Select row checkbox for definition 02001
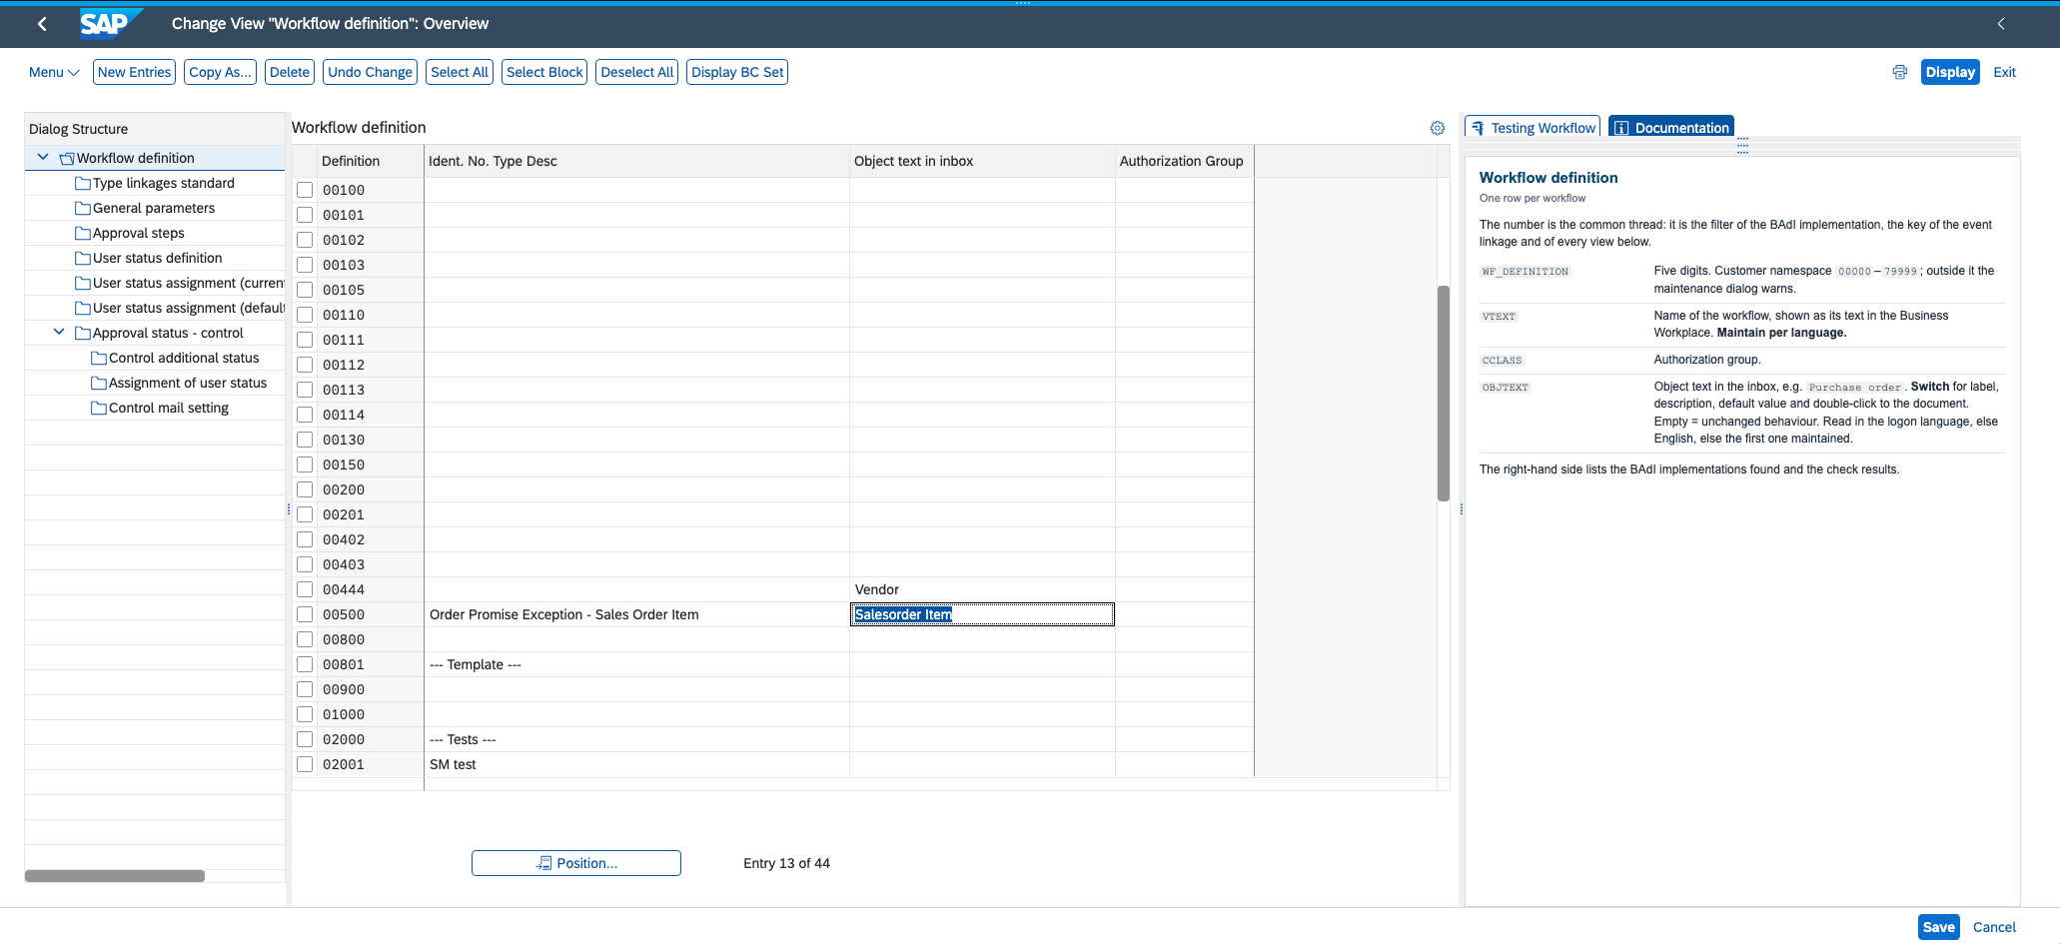The image size is (2060, 944). point(305,764)
